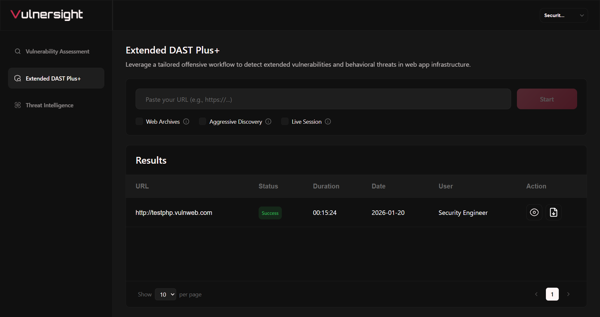600x317 pixels.
Task: Go to previous results page
Action: pos(536,294)
